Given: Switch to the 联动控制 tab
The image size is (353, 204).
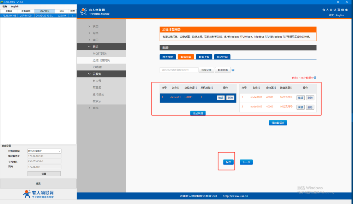Looking at the screenshot, I should pyautogui.click(x=222, y=57).
